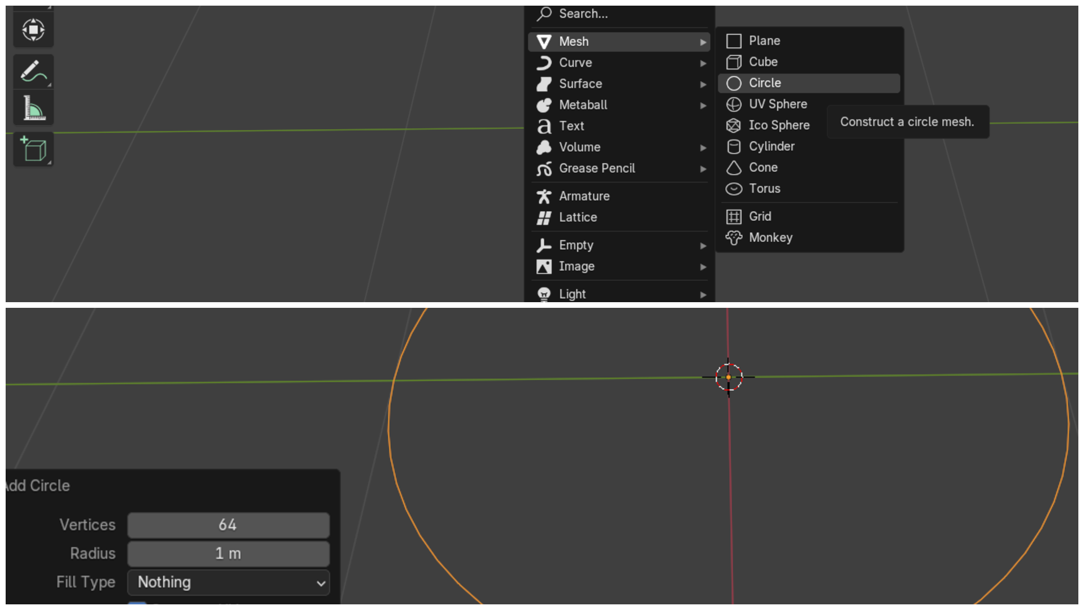Viewport: 1084px width, 610px height.
Task: Choose Mesh in Add menu
Action: [x=619, y=42]
